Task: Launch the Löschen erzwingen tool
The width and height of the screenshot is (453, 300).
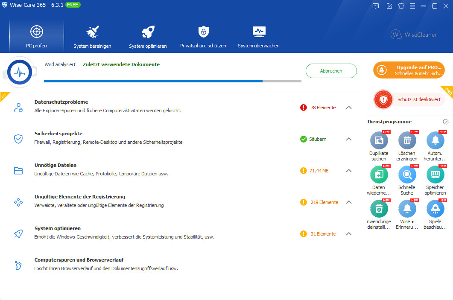Action: click(x=407, y=140)
